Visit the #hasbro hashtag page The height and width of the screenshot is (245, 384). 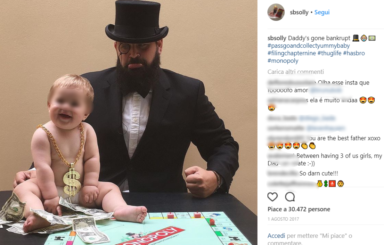354,53
